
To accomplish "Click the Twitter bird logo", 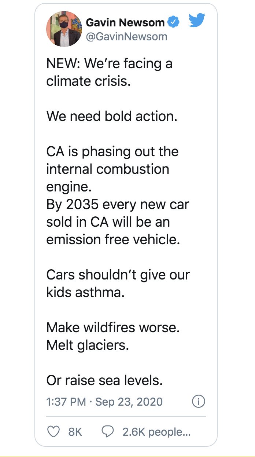I will (x=197, y=21).
